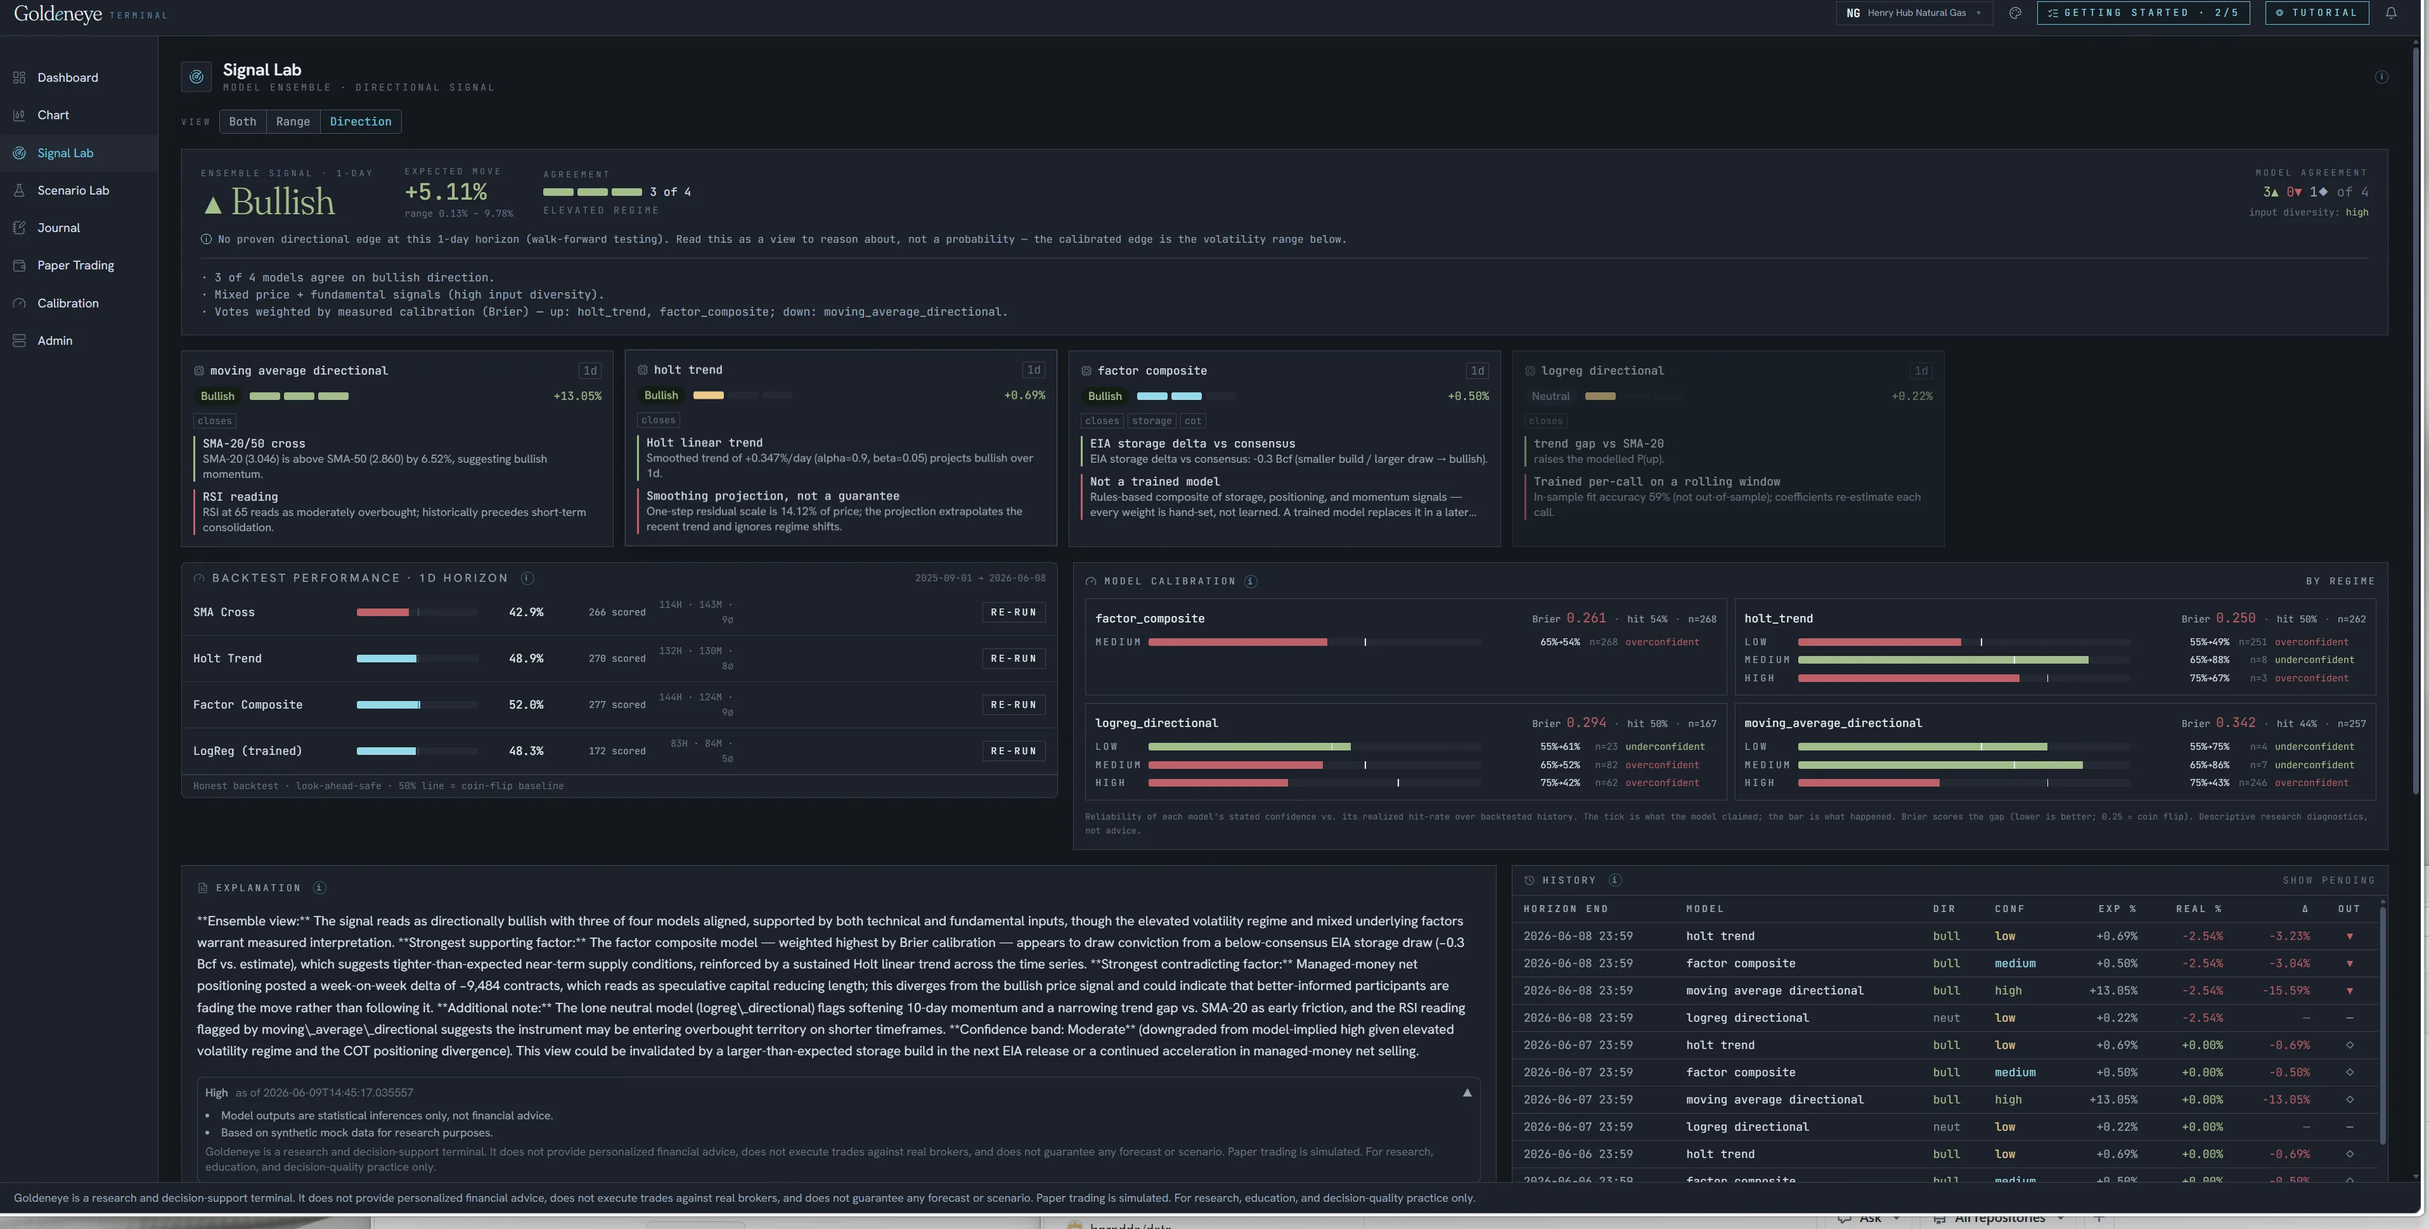The image size is (2429, 1229).
Task: Click the Explanation document icon
Action: (x=203, y=887)
